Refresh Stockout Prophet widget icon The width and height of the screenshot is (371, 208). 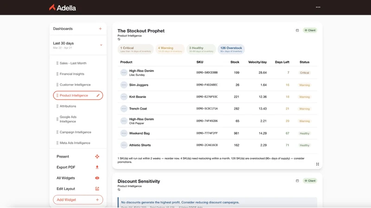[119, 39]
